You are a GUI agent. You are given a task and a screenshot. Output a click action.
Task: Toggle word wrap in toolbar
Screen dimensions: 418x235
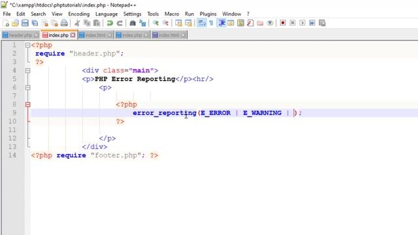click(202, 23)
